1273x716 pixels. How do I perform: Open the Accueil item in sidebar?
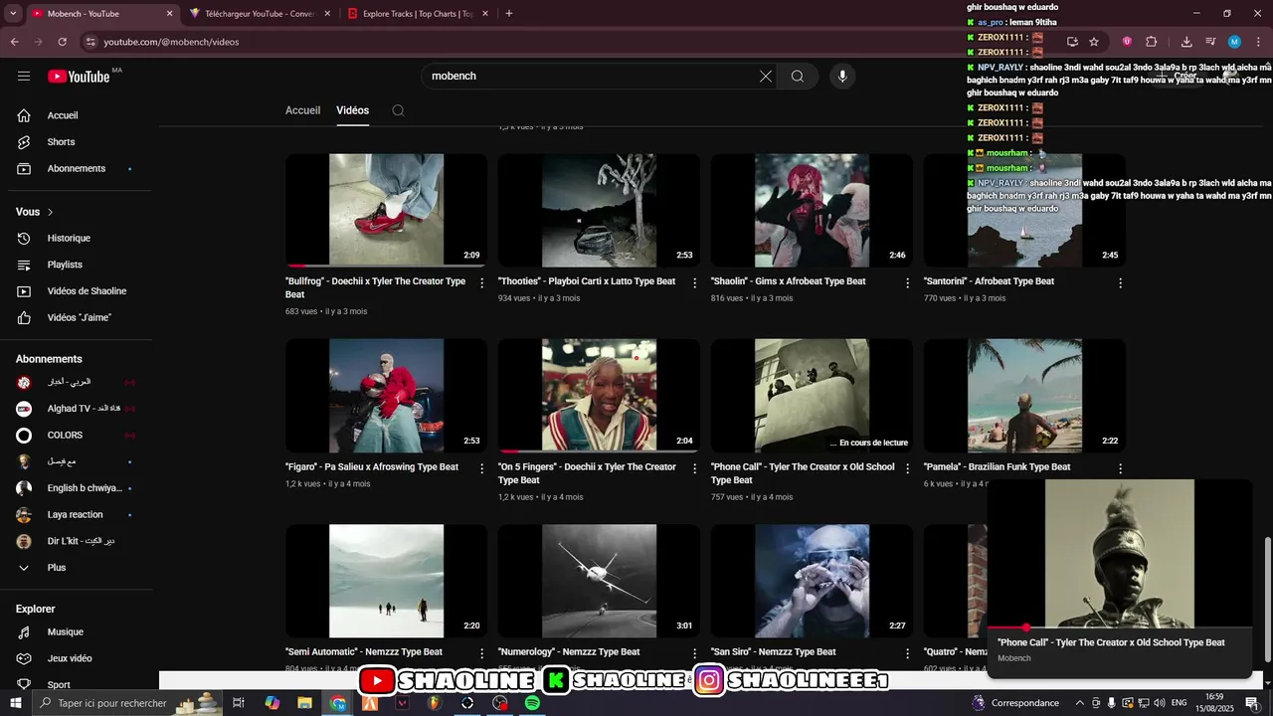[x=77, y=115]
